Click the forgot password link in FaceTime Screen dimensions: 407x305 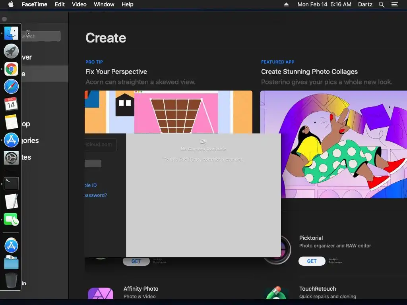96,195
